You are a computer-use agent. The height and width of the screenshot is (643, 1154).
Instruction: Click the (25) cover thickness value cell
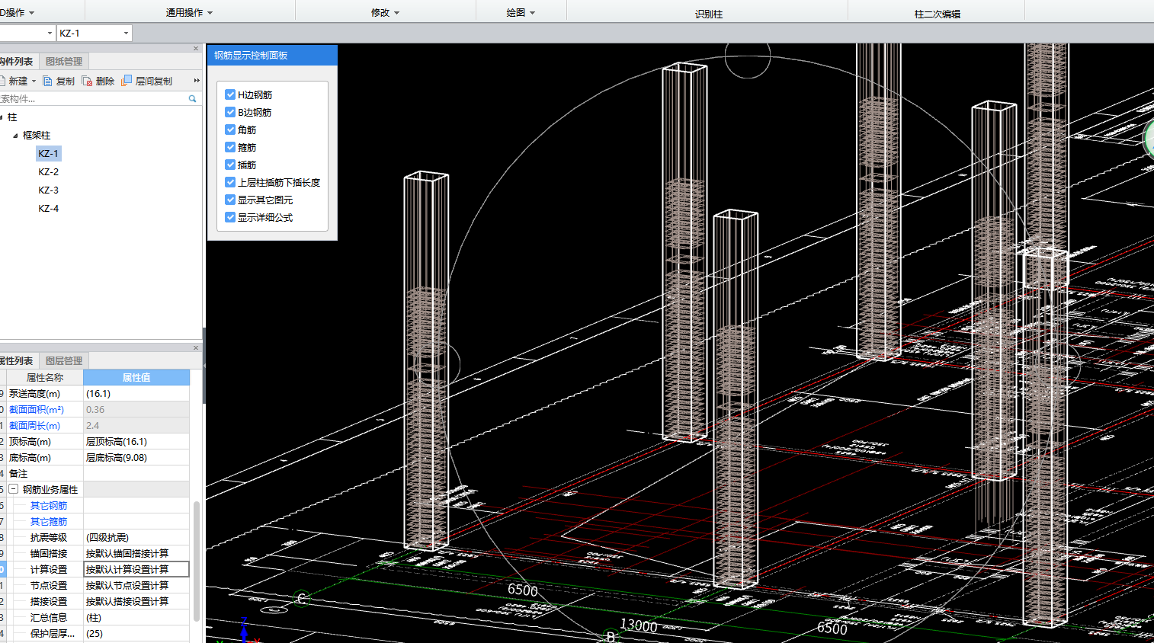(x=136, y=634)
